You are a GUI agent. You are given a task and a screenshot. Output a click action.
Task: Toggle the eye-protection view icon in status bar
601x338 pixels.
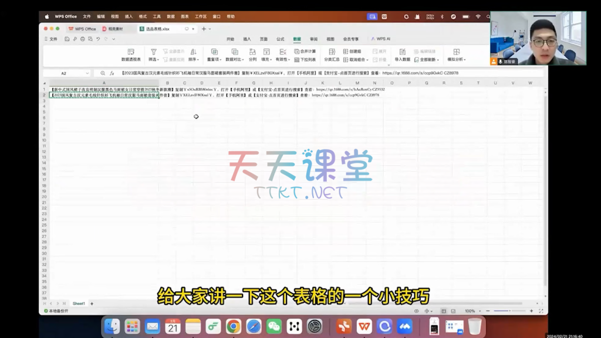pos(417,311)
